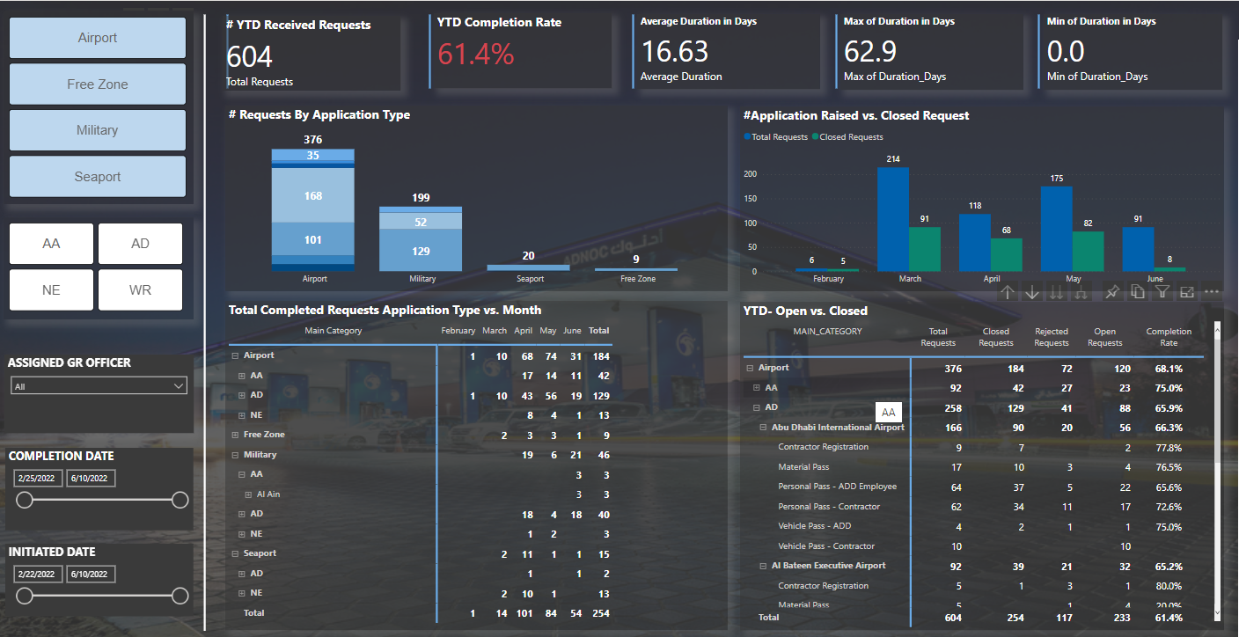Select the Seaport slicer button
Screen dimensions: 1239x637
click(98, 177)
